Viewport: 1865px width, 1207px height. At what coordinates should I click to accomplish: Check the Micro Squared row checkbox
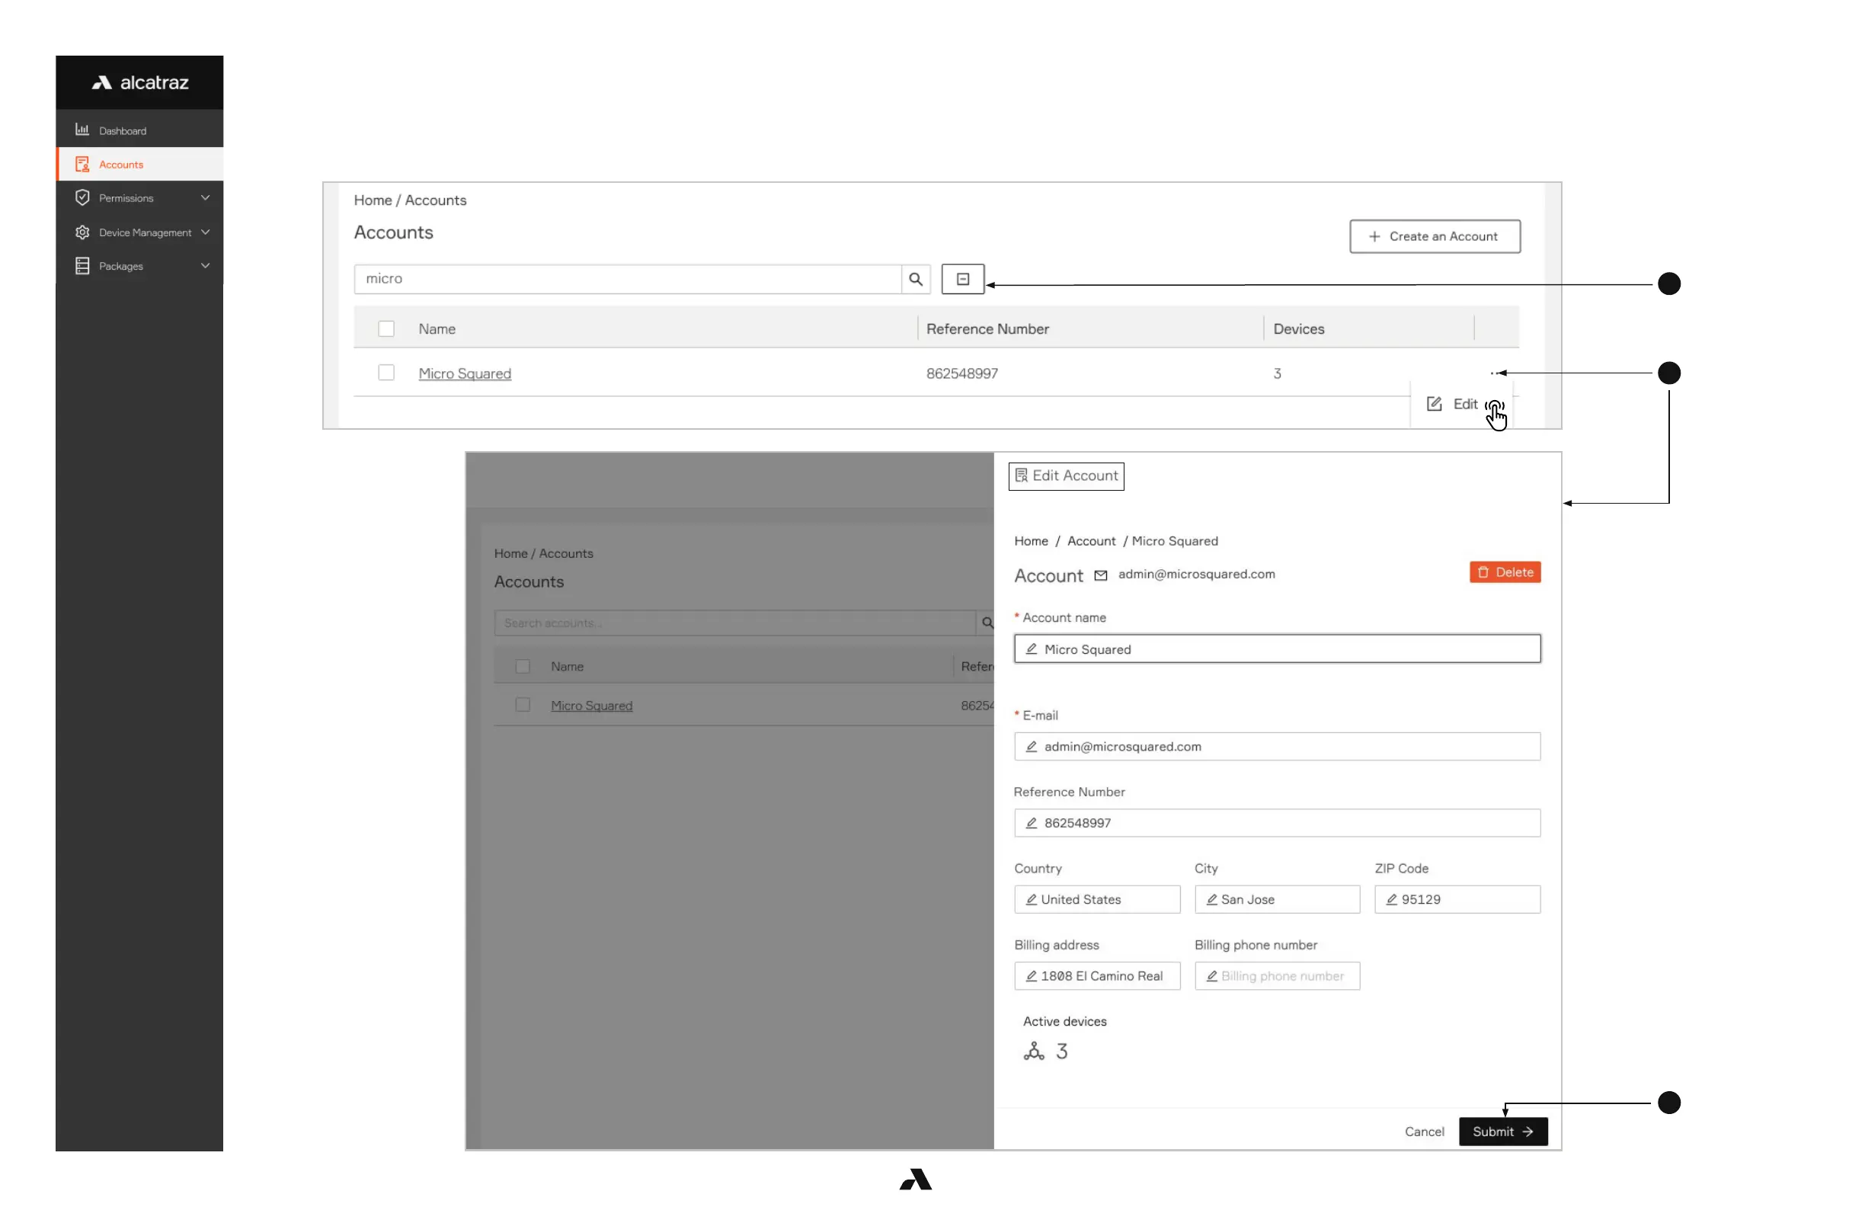click(x=386, y=373)
